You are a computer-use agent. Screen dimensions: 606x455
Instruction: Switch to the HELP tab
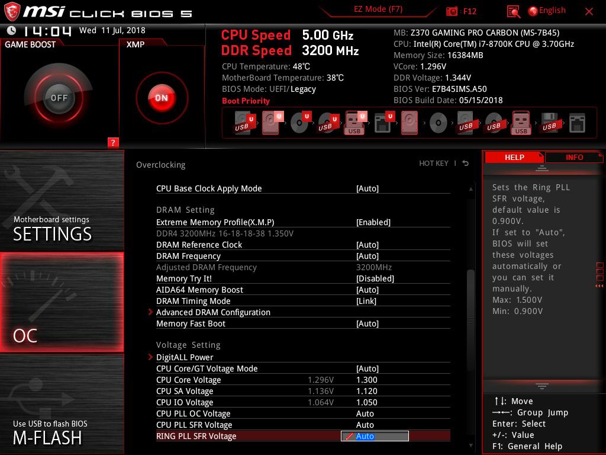coord(514,158)
